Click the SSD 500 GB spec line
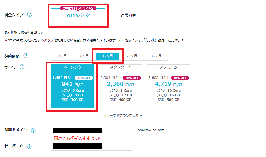266x157 pixels. click(169, 100)
